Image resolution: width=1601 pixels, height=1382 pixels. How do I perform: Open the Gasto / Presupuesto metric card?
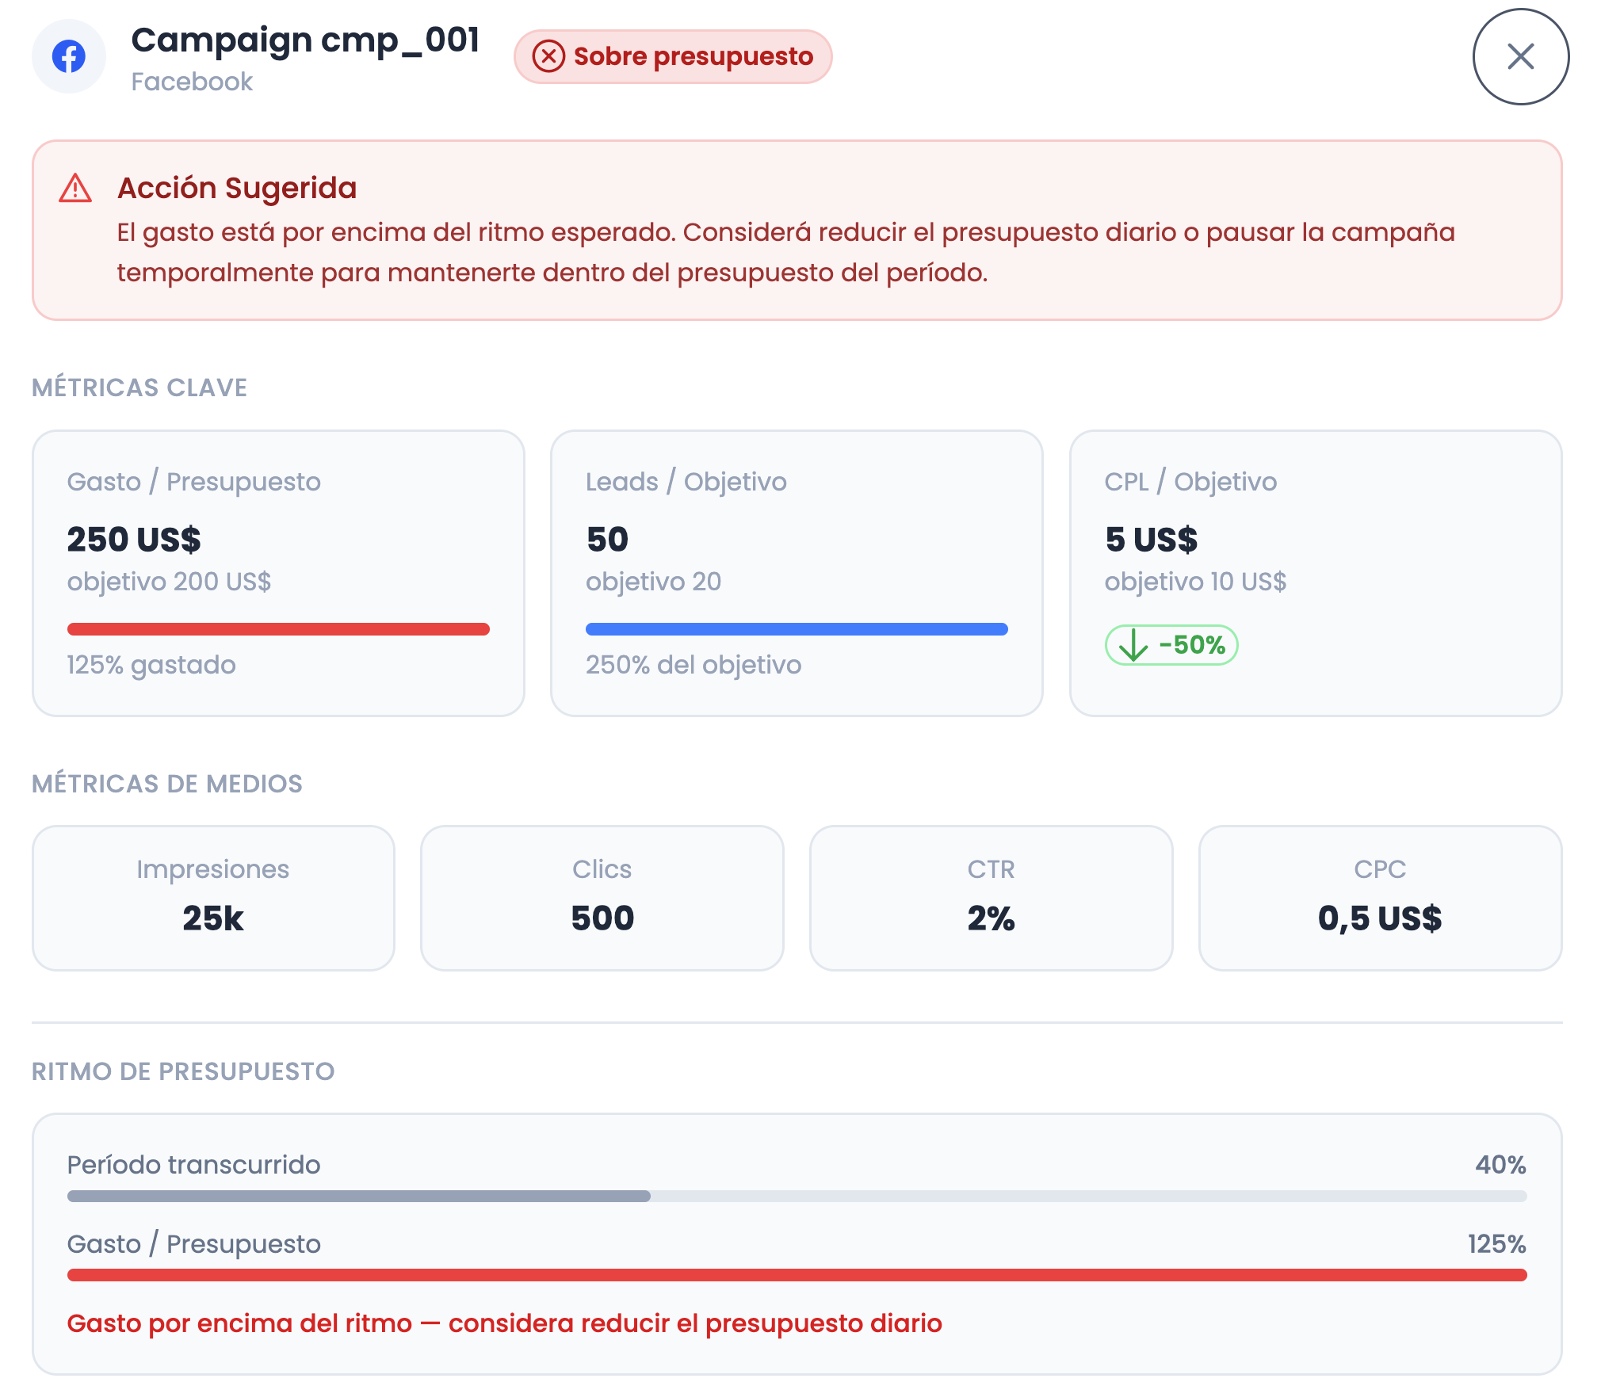278,573
